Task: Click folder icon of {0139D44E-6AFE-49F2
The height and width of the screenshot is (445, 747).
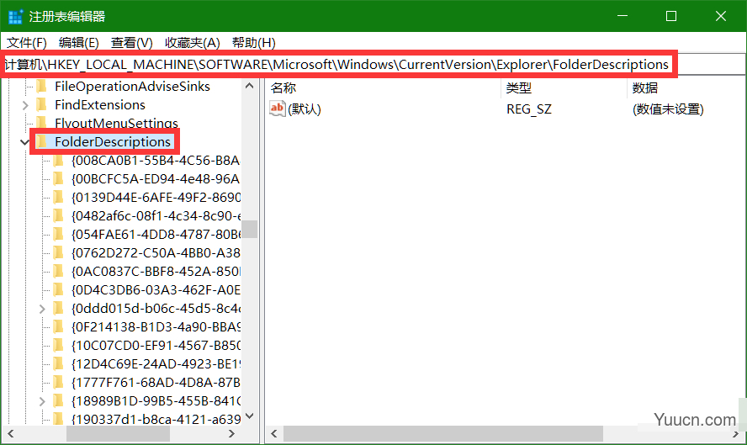Action: pos(58,197)
